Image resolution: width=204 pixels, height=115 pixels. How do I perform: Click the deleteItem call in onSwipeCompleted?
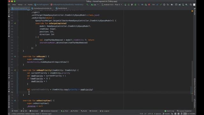(x=62, y=42)
